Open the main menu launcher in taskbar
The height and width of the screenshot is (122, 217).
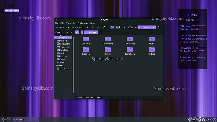click(3, 119)
